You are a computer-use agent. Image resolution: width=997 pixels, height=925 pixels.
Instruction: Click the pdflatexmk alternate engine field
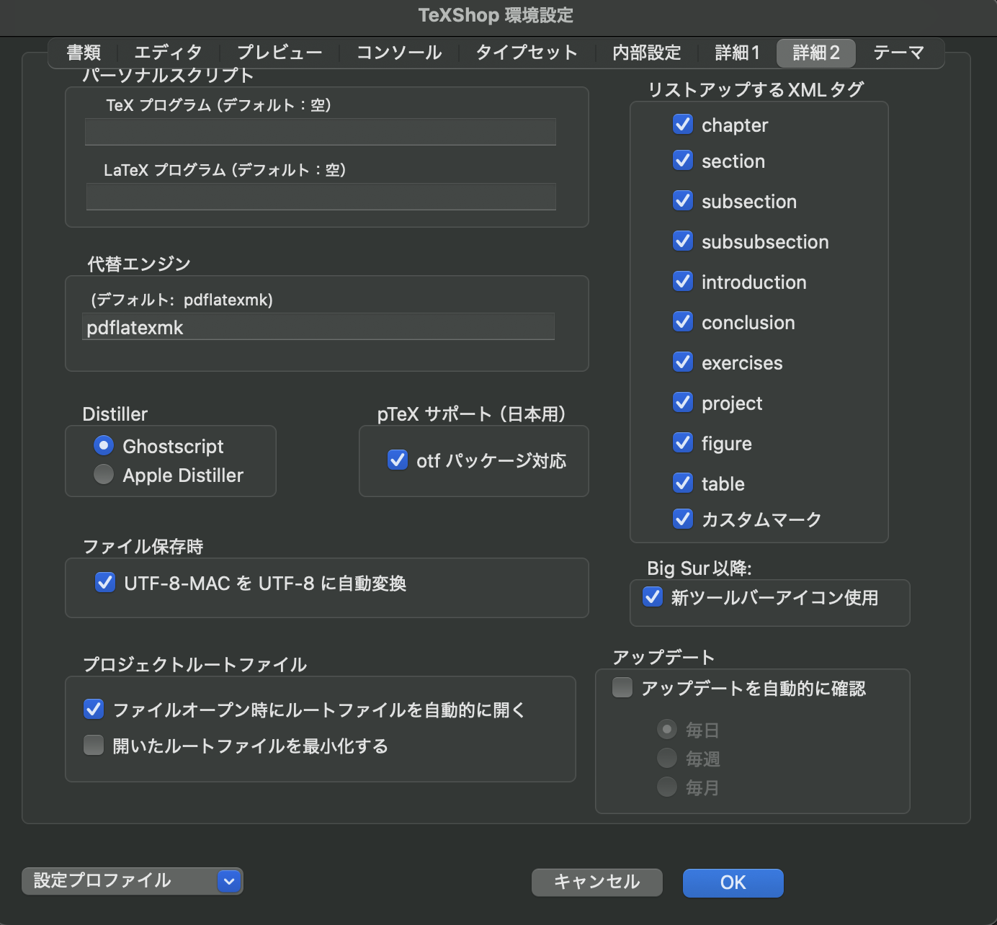[x=318, y=327]
